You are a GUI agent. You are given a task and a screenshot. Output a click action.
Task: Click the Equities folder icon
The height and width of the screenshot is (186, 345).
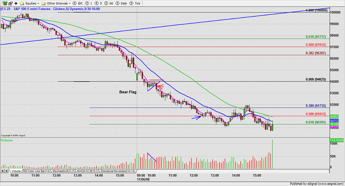click(x=22, y=3)
